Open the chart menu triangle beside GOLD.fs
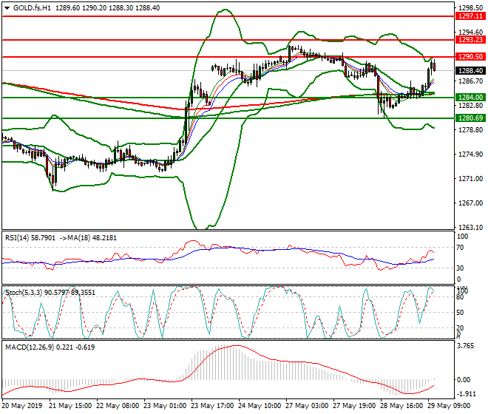 7,8
